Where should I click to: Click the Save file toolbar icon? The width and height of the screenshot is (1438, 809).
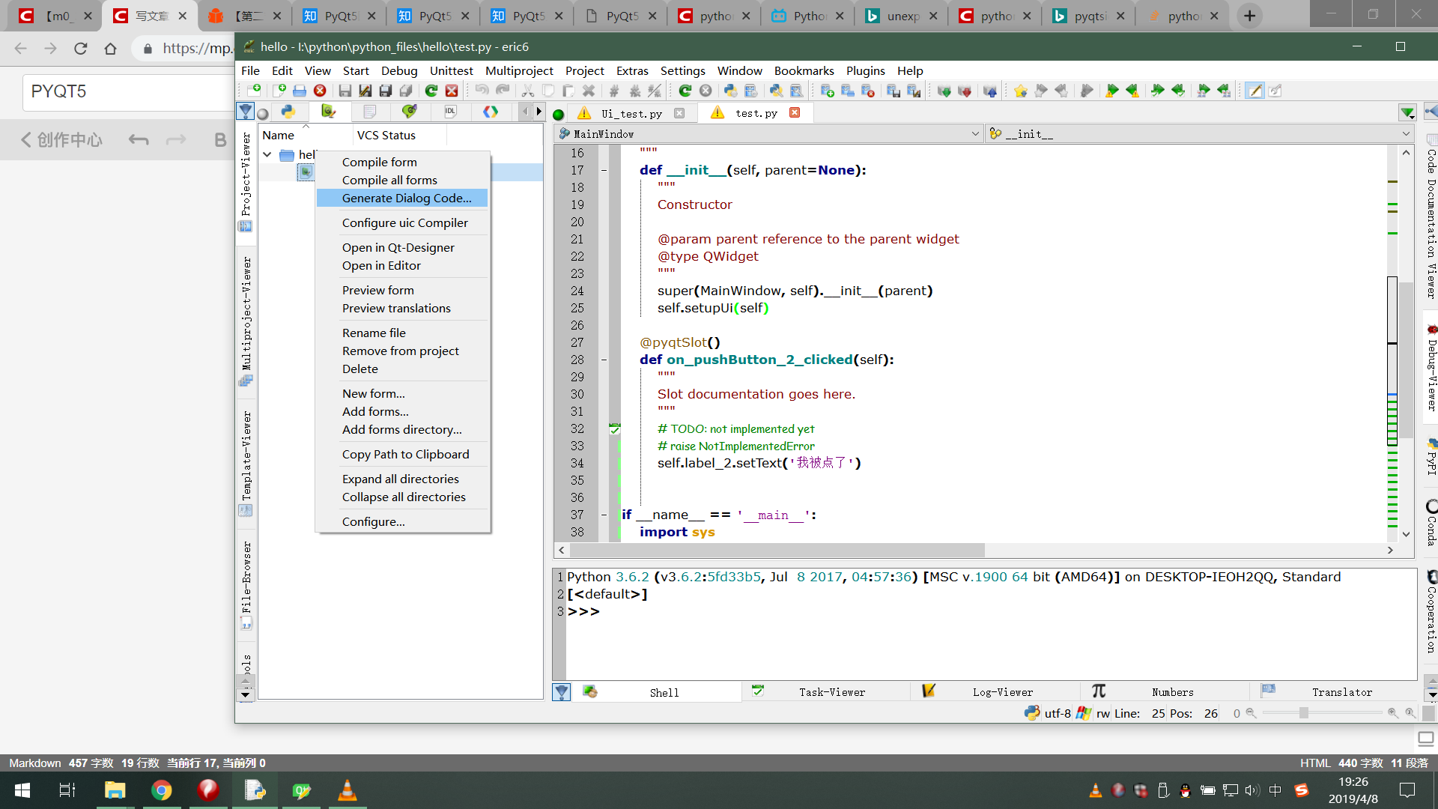(345, 91)
